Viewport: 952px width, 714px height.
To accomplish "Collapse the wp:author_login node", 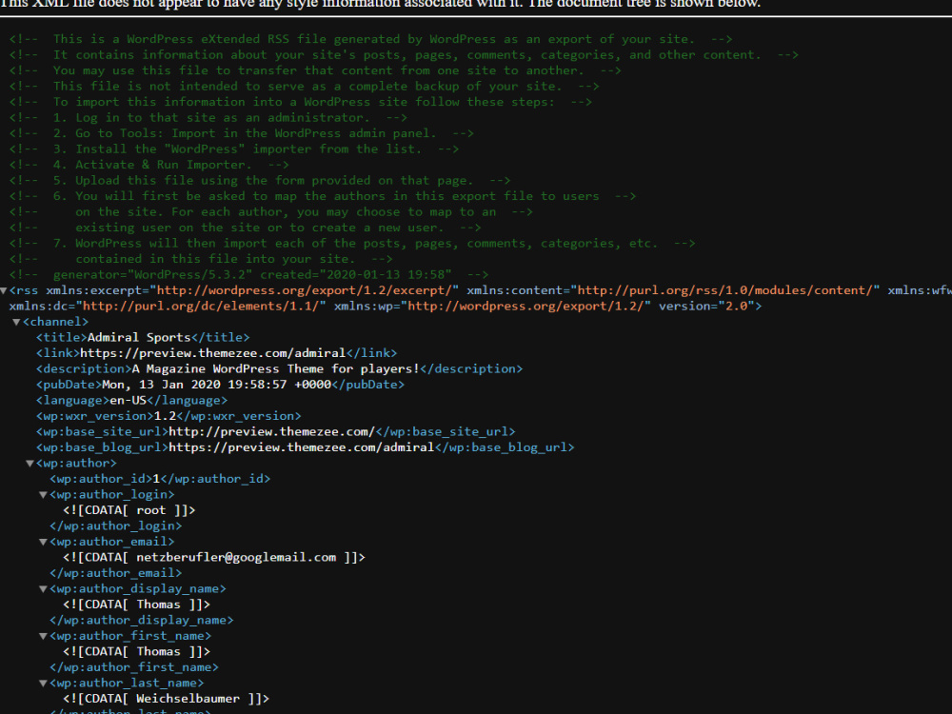I will [43, 495].
